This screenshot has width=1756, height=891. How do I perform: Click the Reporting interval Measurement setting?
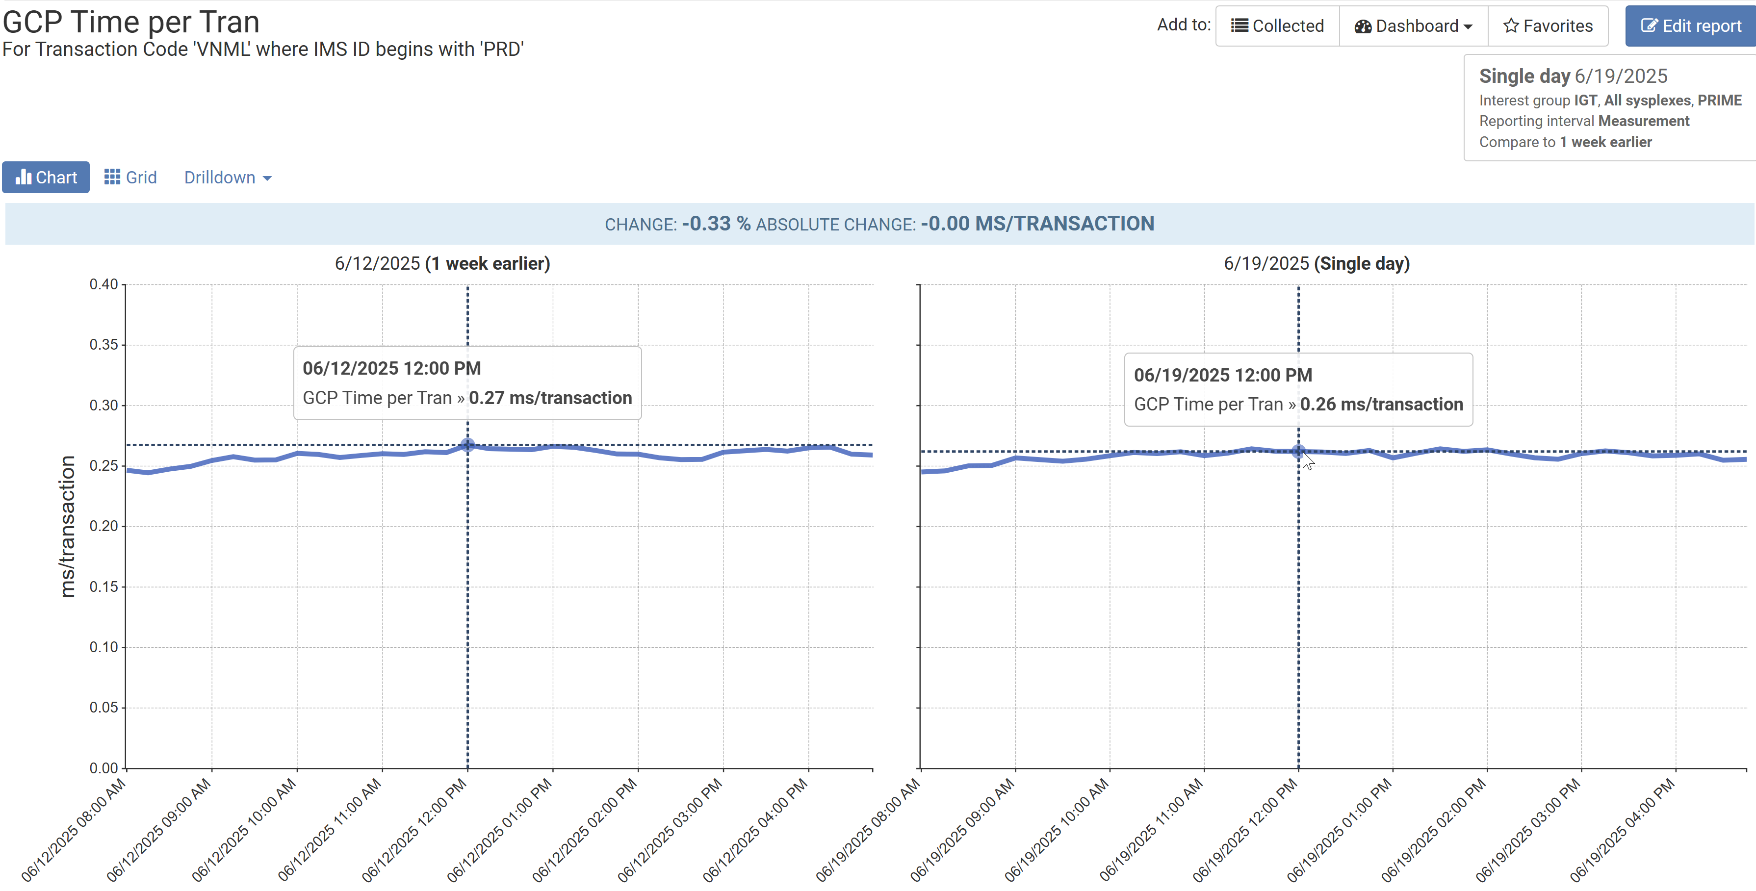click(x=1583, y=121)
